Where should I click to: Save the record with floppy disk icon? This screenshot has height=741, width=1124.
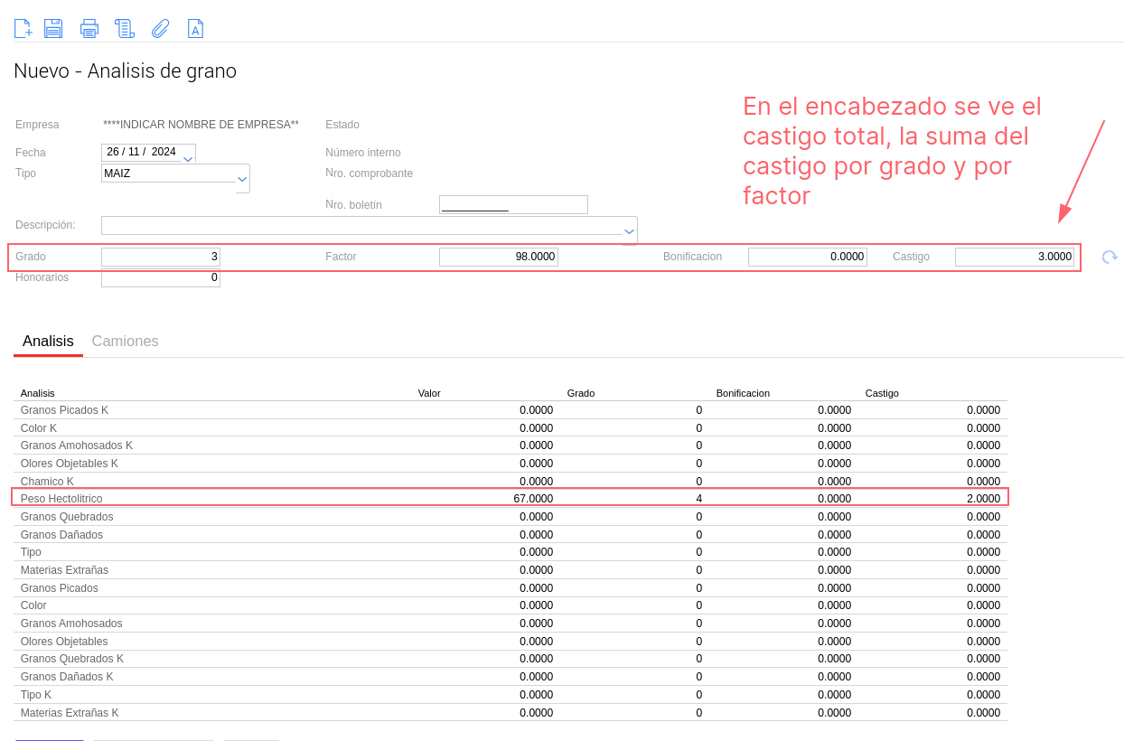(53, 29)
